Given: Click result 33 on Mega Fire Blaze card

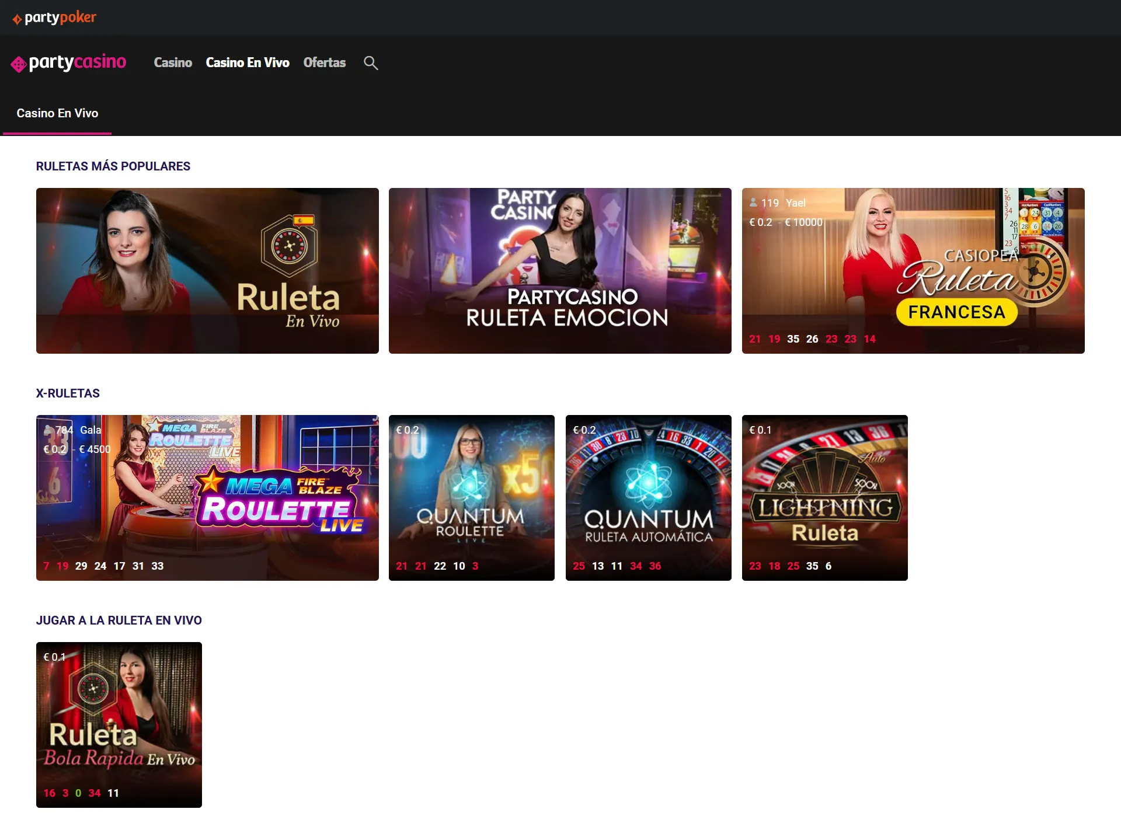Looking at the screenshot, I should [x=158, y=566].
